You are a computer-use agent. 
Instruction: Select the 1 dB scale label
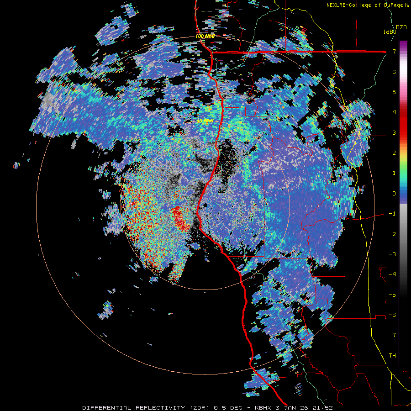click(394, 173)
